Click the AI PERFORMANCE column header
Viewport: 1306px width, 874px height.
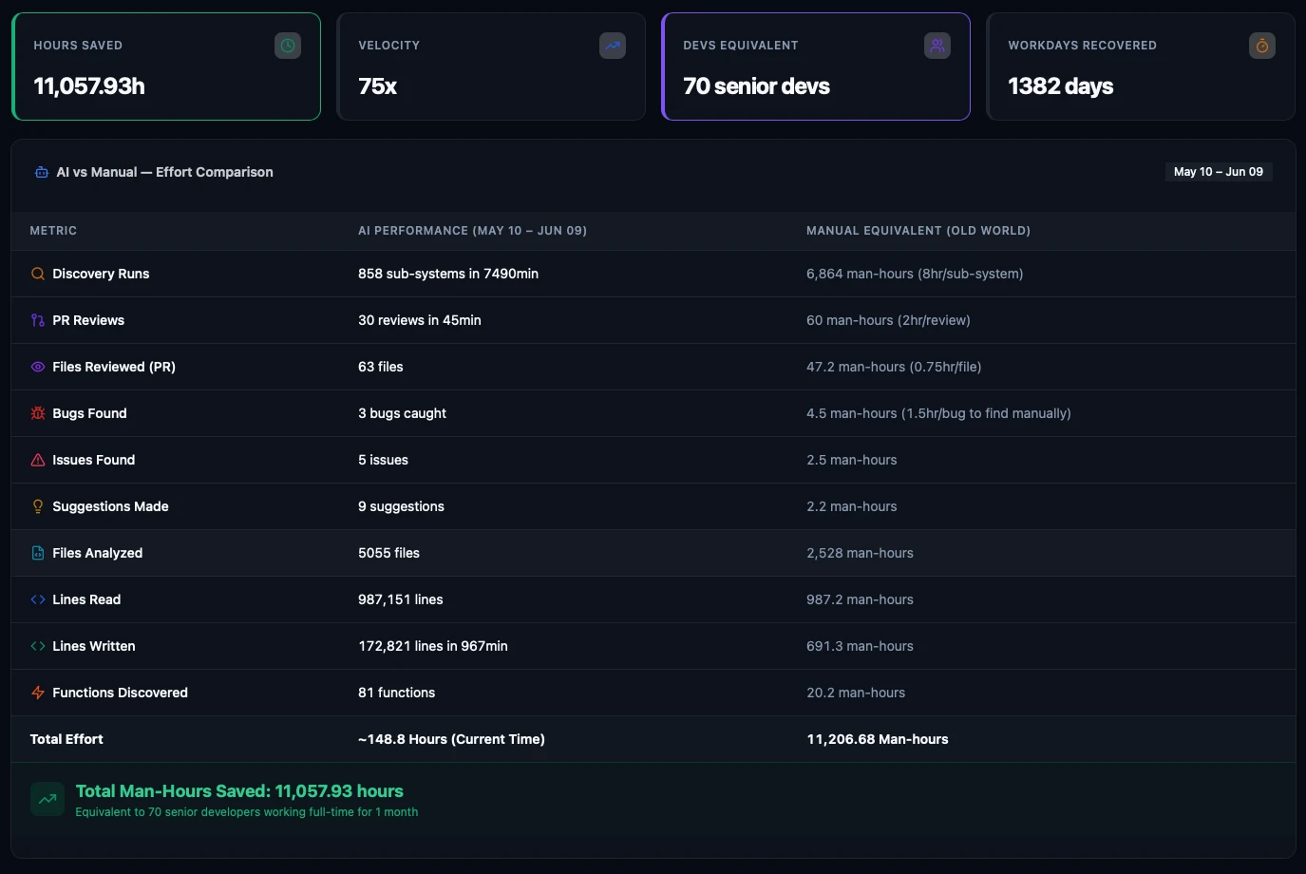tap(472, 231)
